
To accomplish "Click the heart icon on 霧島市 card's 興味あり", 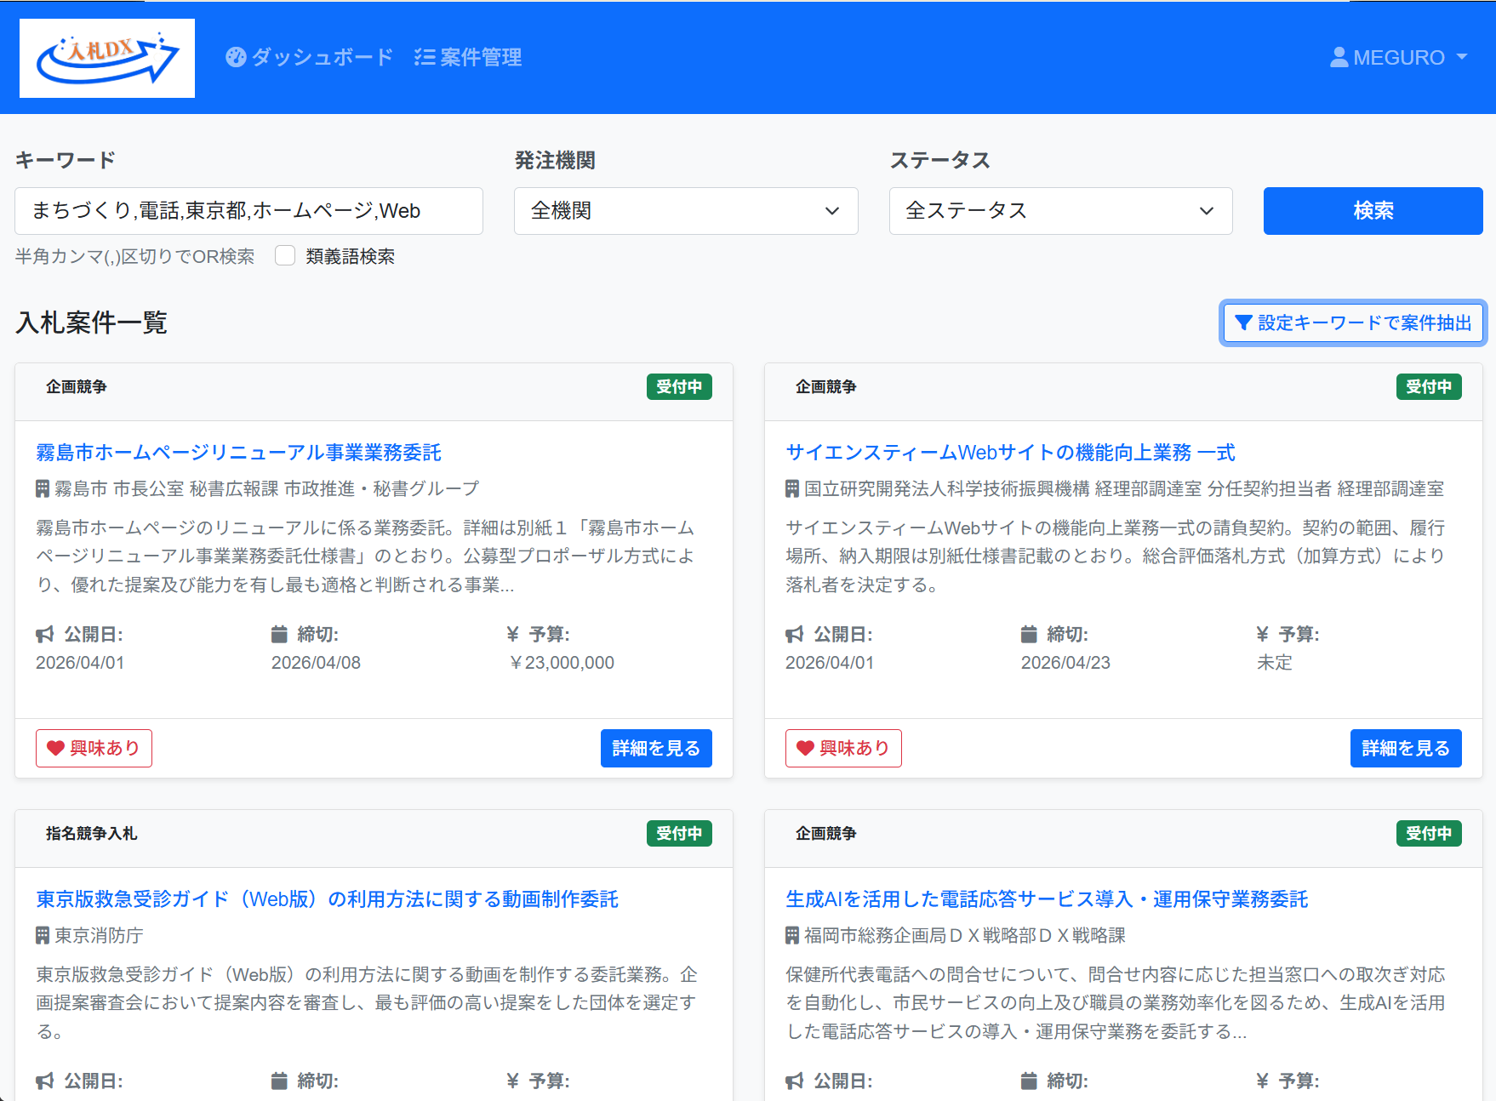I will [x=56, y=748].
